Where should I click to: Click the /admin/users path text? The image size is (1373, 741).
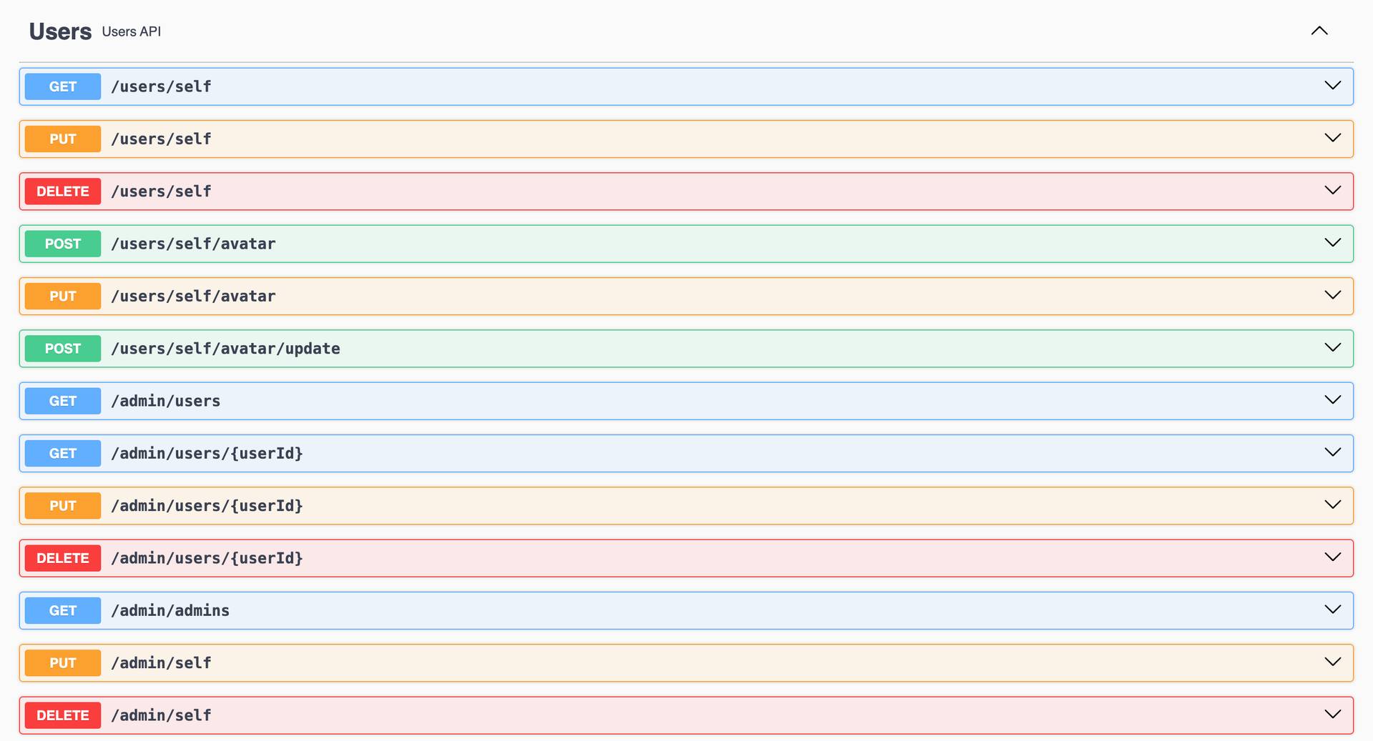[x=165, y=401]
